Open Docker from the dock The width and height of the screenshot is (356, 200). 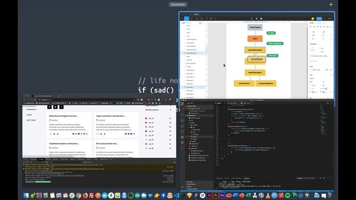105,195
